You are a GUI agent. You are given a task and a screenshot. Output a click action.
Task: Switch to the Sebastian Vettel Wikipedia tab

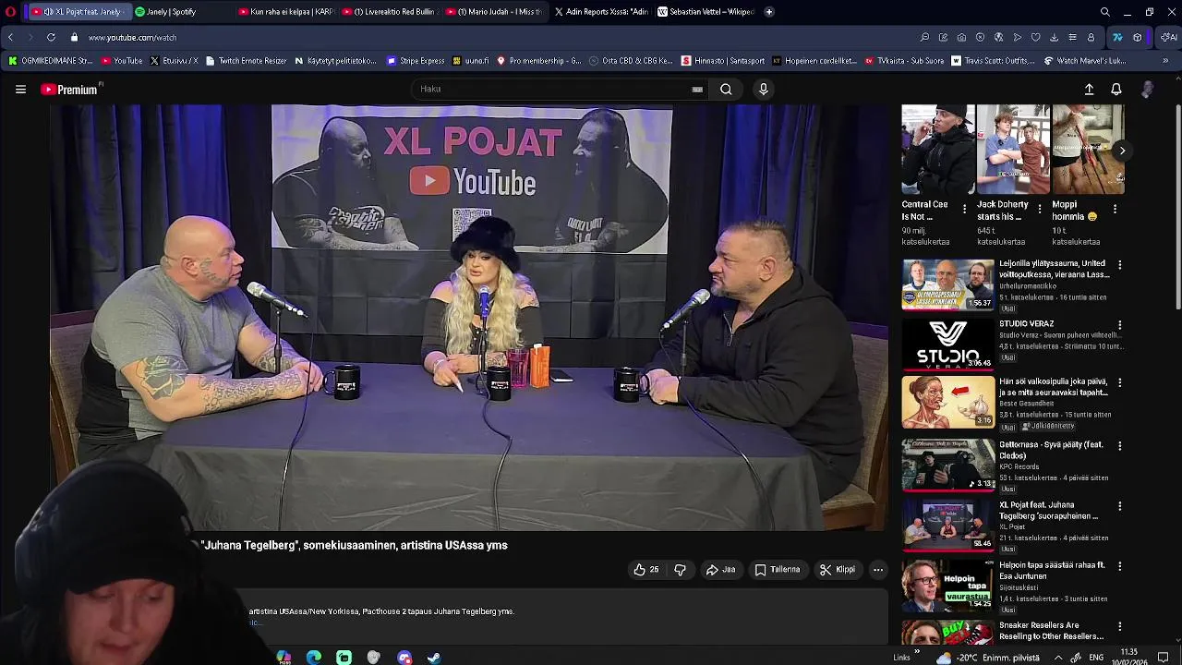[706, 12]
